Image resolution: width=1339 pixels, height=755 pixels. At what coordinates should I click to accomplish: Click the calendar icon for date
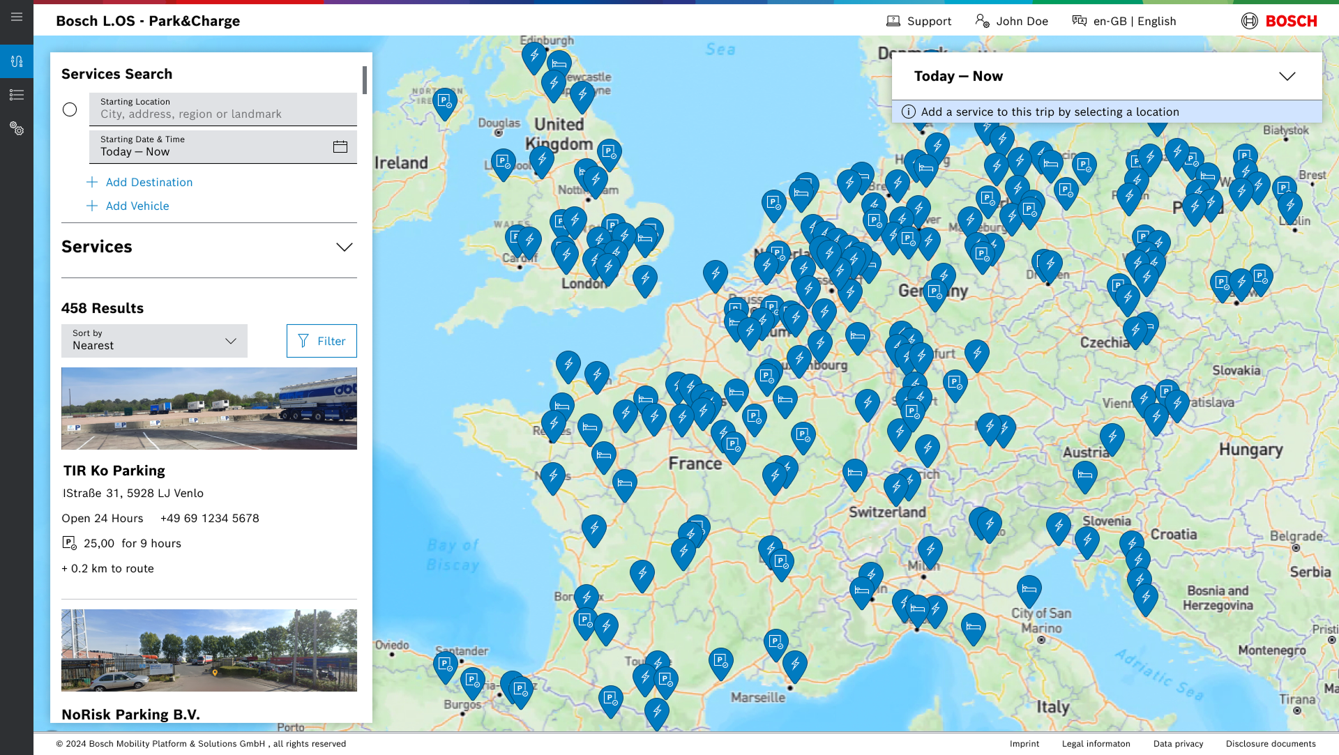340,146
